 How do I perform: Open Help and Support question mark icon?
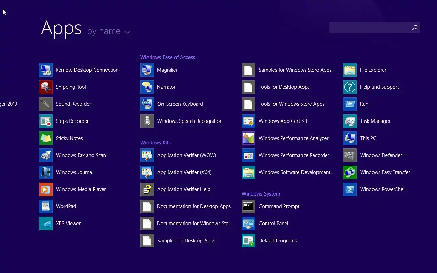(350, 87)
